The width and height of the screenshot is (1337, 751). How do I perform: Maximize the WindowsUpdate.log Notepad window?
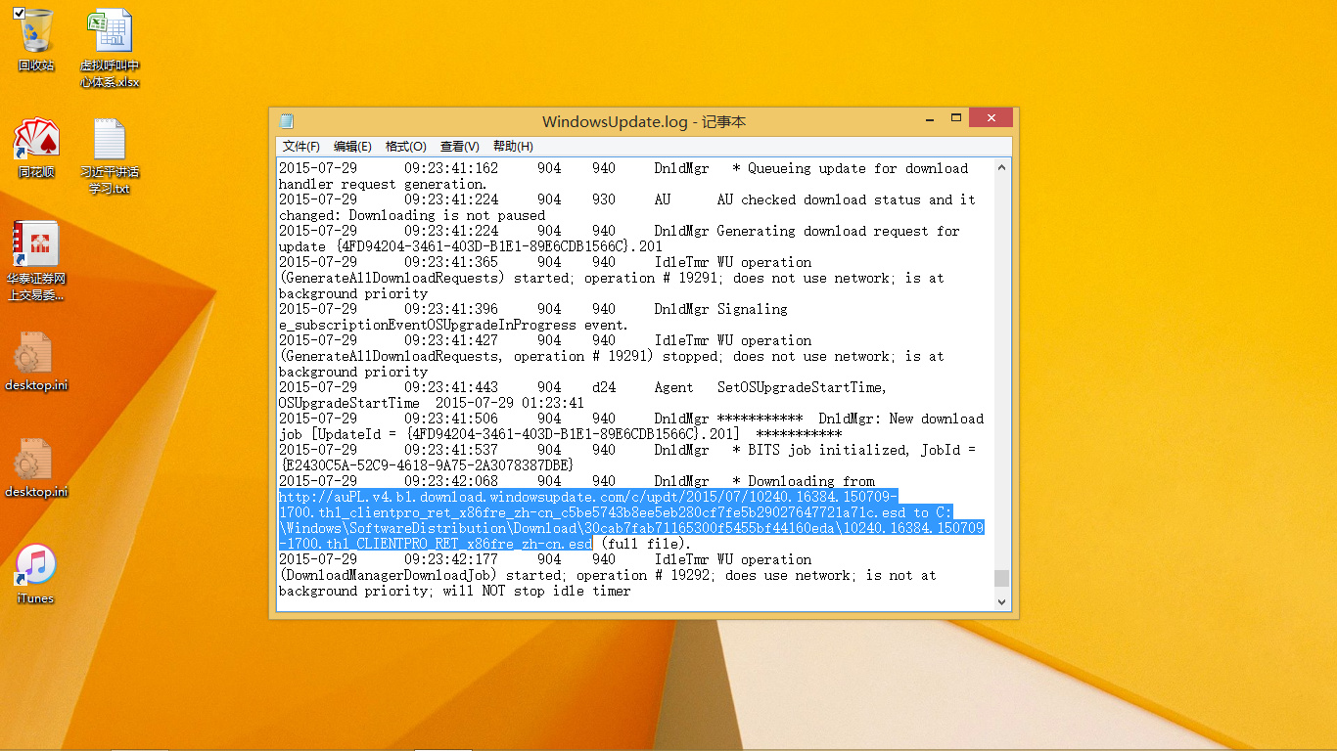click(956, 118)
